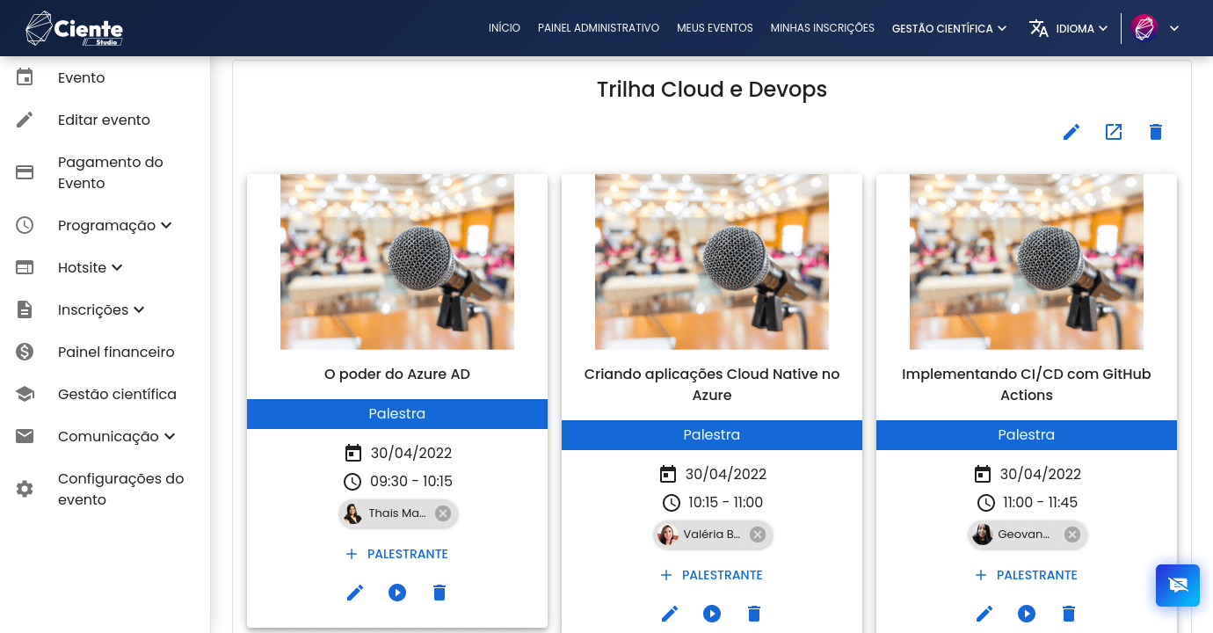Image resolution: width=1213 pixels, height=633 pixels.
Task: Add a Palestrante to O poder do Azure AD
Action: (397, 554)
